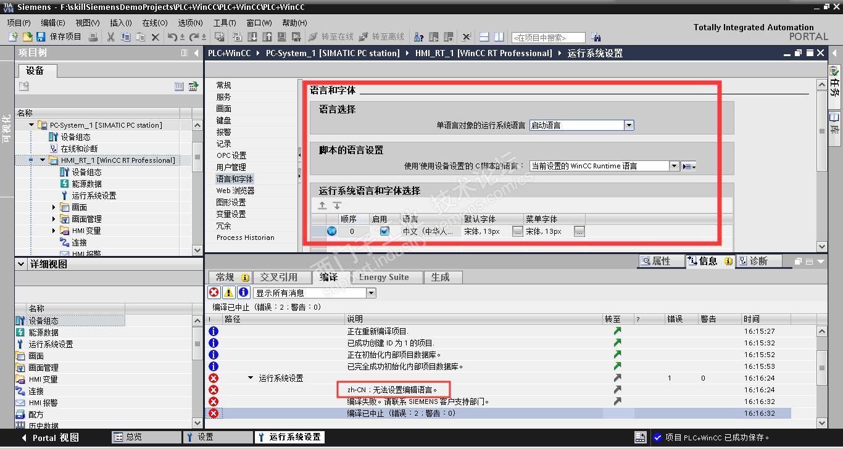Screen dimensions: 843x449
Task: Click go-to arrow for zh-CN language error
Action: (617, 390)
